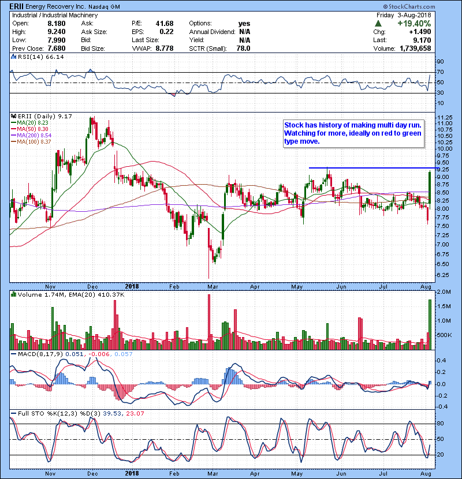
Task: Click the +19.40% percent change value
Action: point(414,24)
